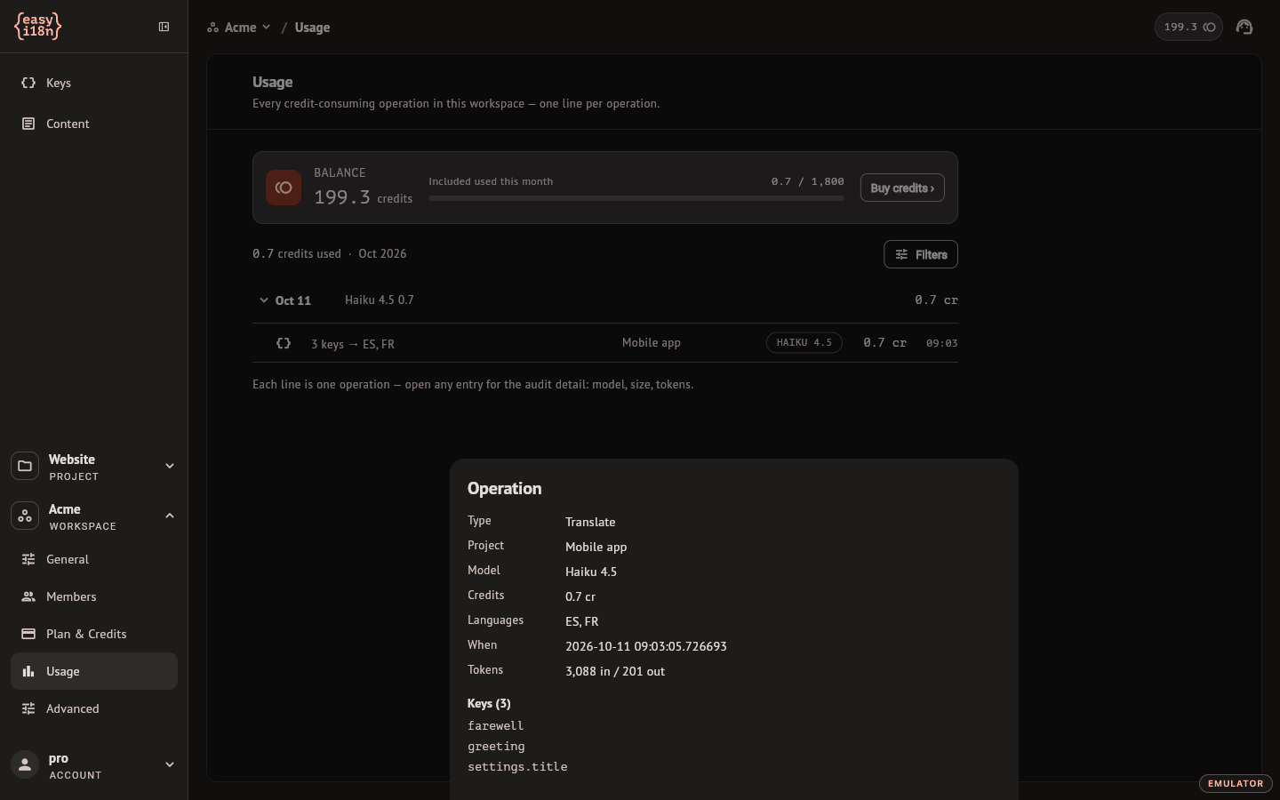
Task: Click the Buy credits button
Action: (902, 188)
